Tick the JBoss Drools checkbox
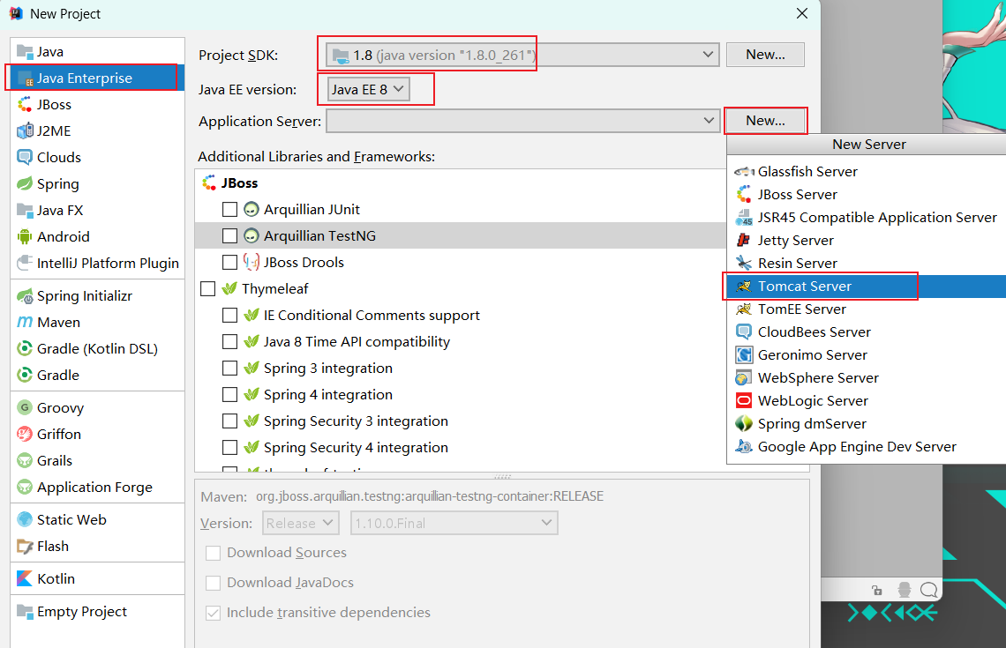Viewport: 1006px width, 648px height. 229,262
